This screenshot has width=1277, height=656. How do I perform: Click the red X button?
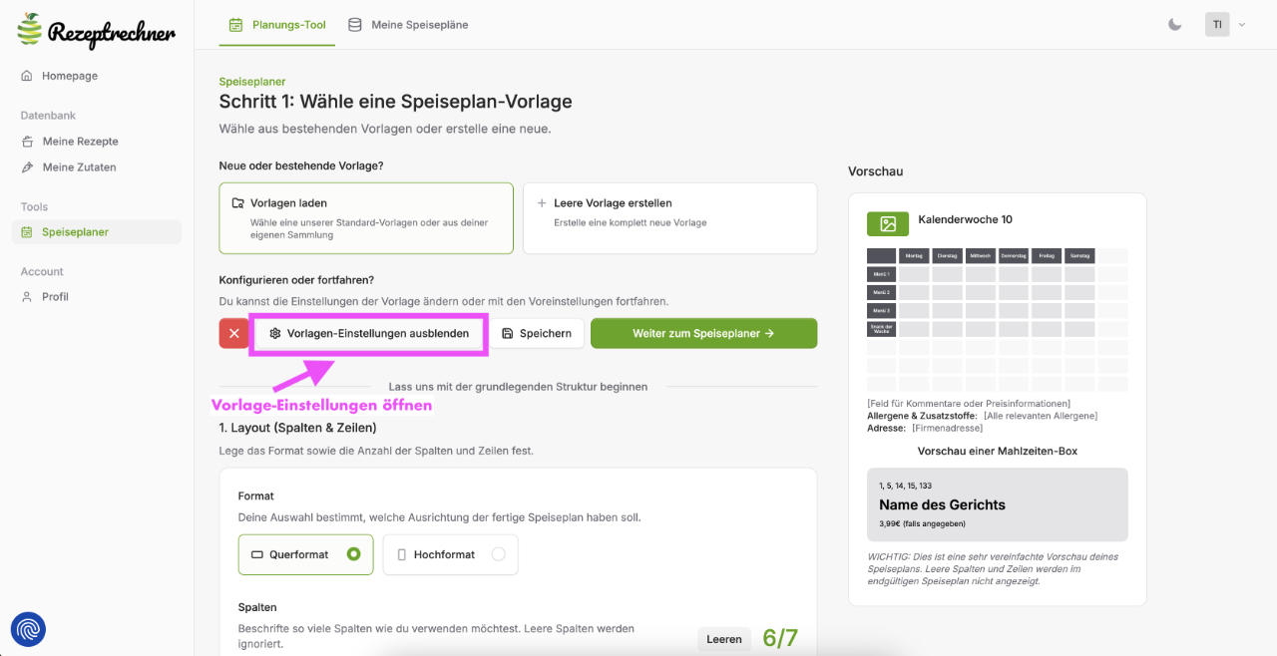[x=233, y=333]
